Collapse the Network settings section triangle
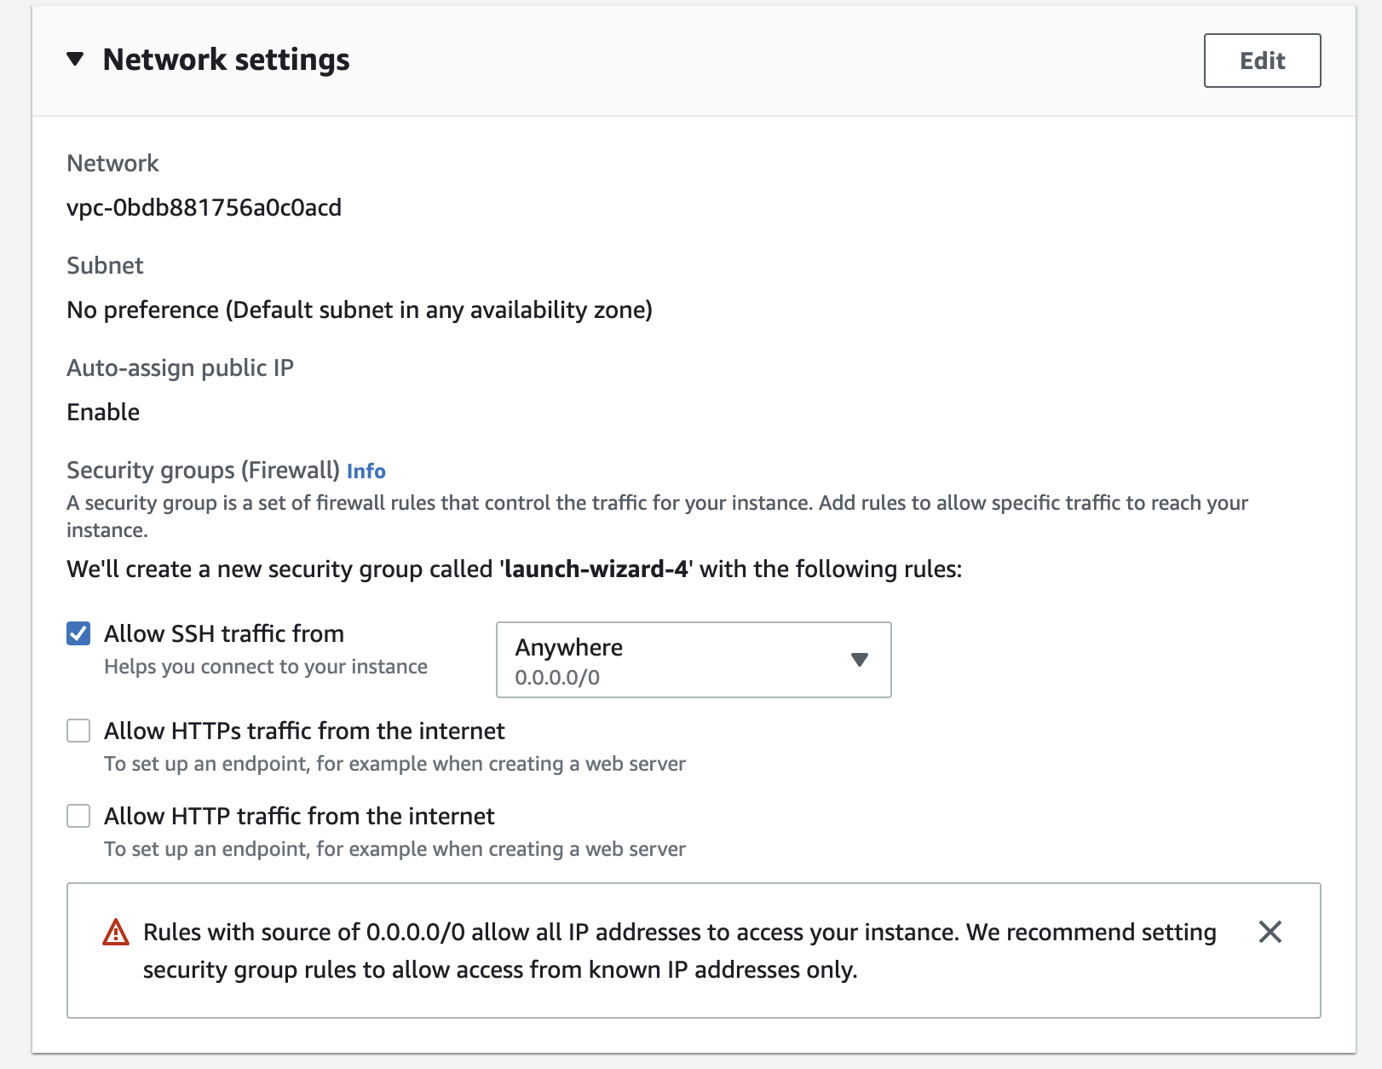Viewport: 1382px width, 1069px height. (x=76, y=60)
